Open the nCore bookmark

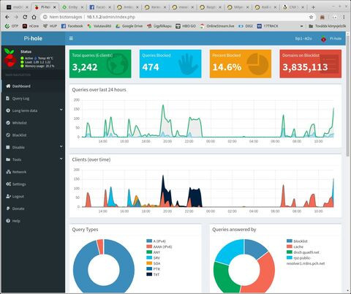click(x=31, y=26)
